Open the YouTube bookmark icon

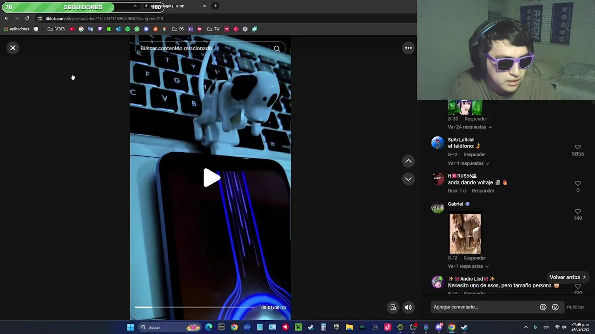pos(72,29)
